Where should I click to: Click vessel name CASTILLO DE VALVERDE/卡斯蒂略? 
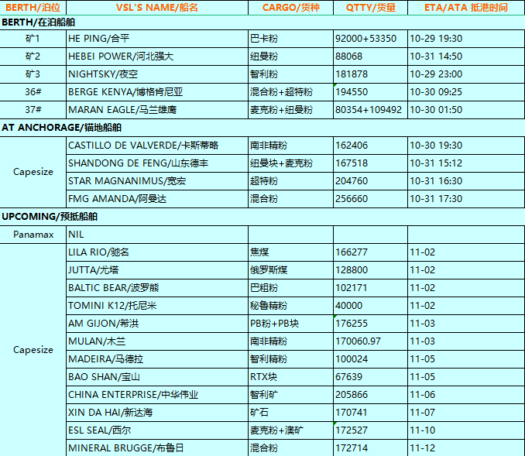pos(143,146)
